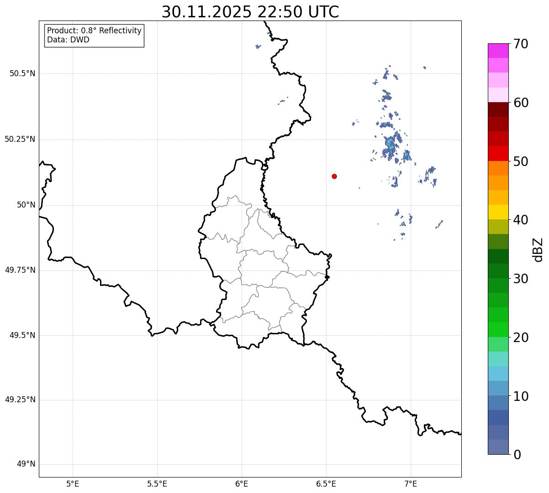
Task: Click the plot title 30.11.2025 22:50 UTC
Action: pos(250,12)
